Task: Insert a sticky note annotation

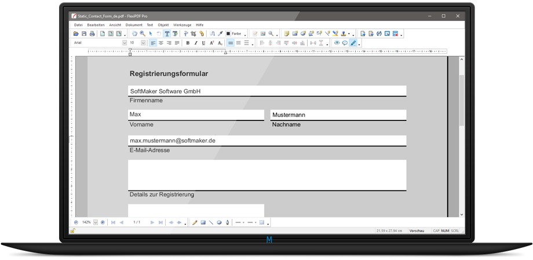Action: pos(287,34)
